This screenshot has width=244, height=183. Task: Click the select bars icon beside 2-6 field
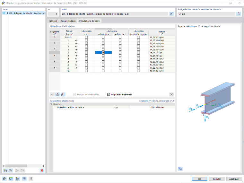tap(239, 14)
